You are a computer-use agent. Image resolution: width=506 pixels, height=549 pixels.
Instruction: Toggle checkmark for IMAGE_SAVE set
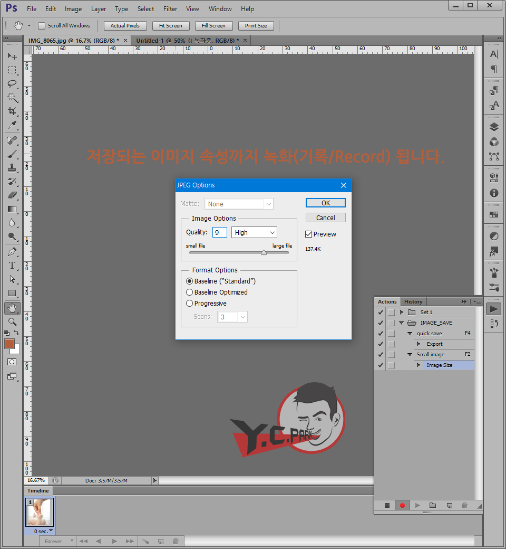381,323
